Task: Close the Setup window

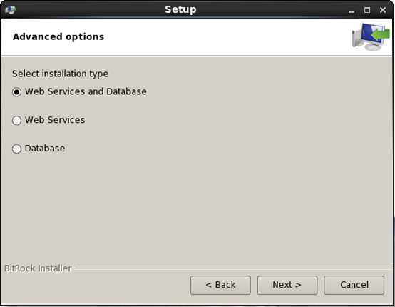Action: click(383, 10)
